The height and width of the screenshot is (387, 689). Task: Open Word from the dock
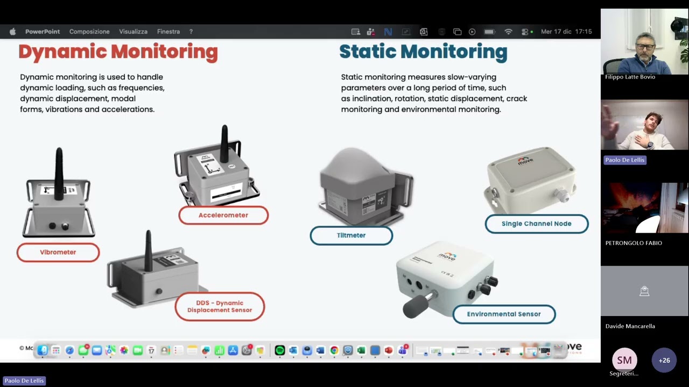[320, 350]
